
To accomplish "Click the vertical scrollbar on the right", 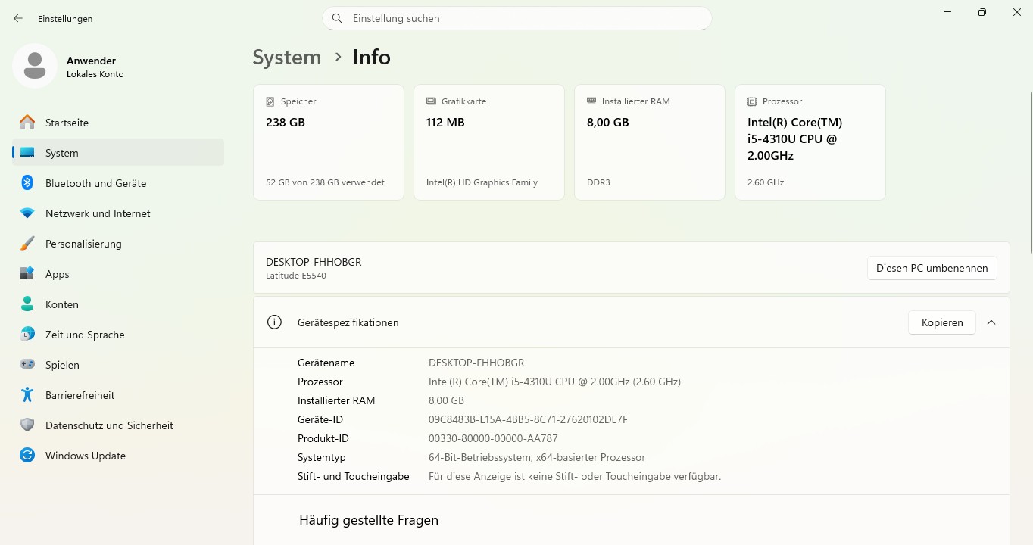I will 1029,173.
